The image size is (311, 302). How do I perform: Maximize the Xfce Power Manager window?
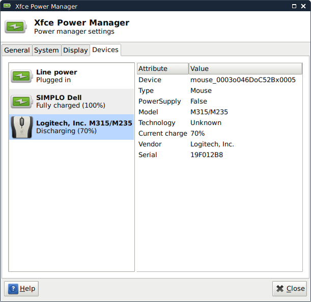coord(294,6)
